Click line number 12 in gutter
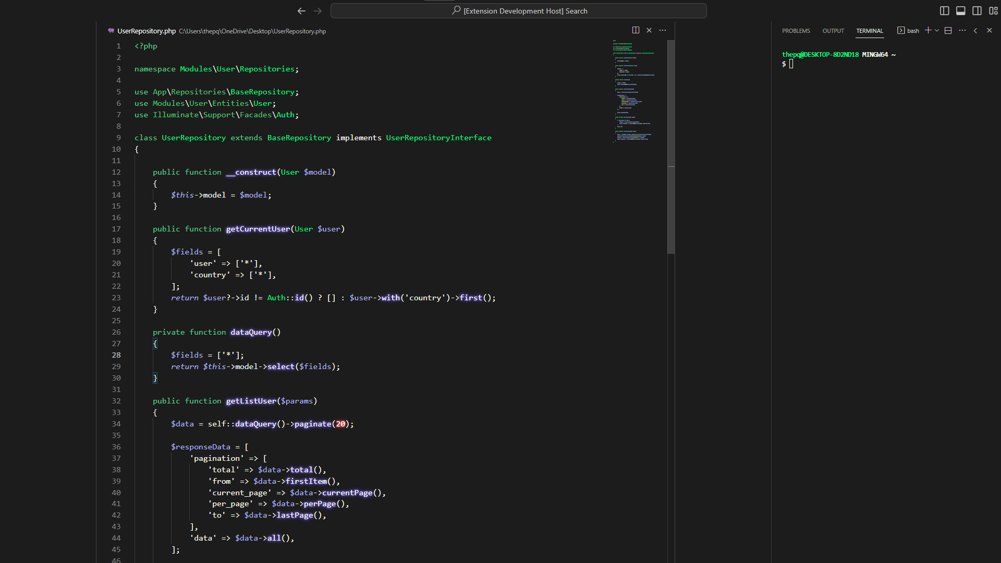This screenshot has height=563, width=1001. pos(116,172)
